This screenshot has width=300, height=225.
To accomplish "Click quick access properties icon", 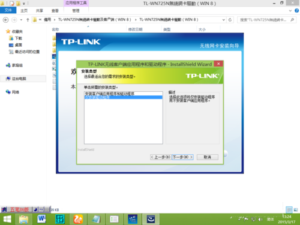I will 12,3.
